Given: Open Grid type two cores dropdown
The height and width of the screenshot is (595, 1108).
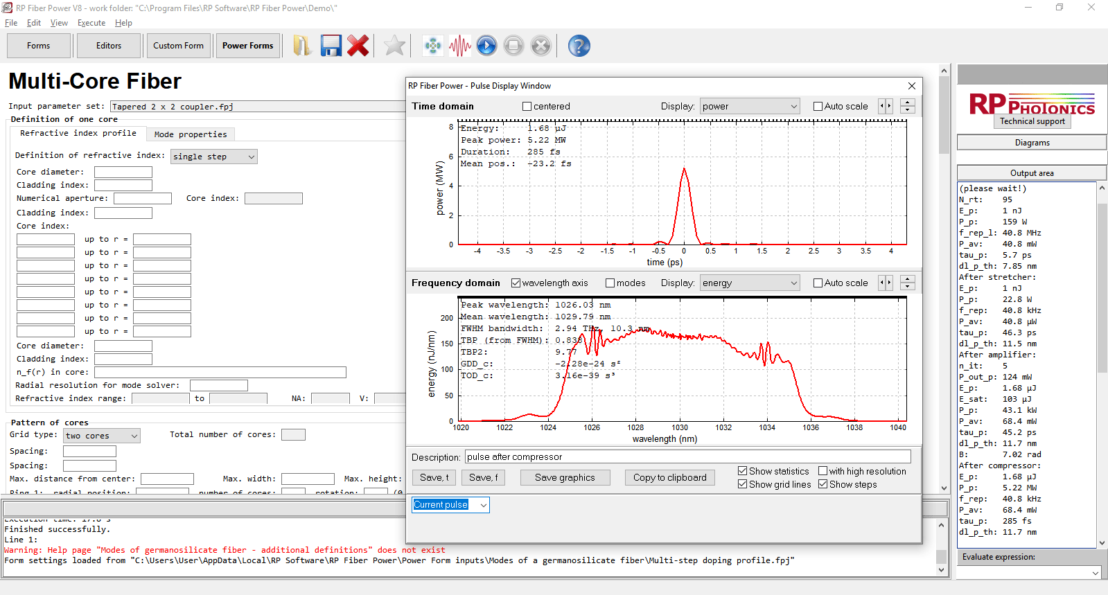Looking at the screenshot, I should [102, 436].
